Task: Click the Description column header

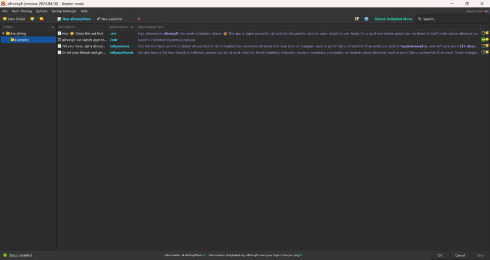Action: coord(82,27)
